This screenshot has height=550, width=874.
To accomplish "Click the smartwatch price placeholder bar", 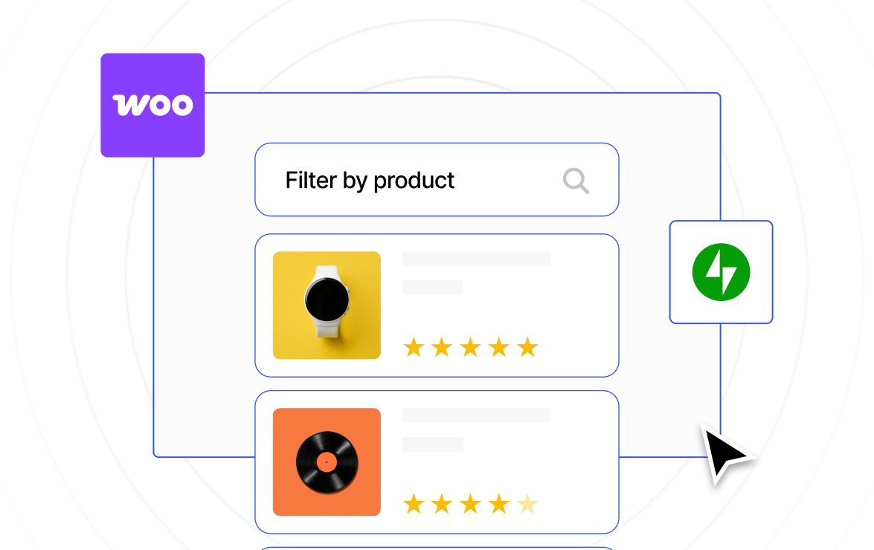I will tap(433, 287).
